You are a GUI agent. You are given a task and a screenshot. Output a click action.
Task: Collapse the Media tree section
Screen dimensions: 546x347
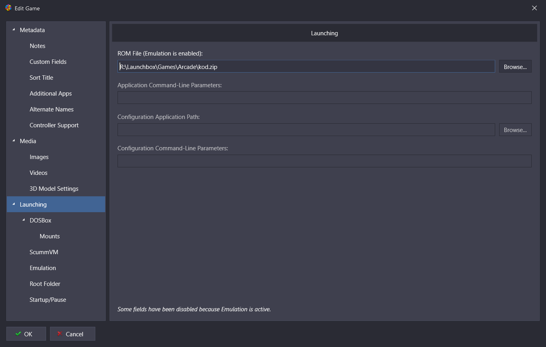pyautogui.click(x=14, y=141)
